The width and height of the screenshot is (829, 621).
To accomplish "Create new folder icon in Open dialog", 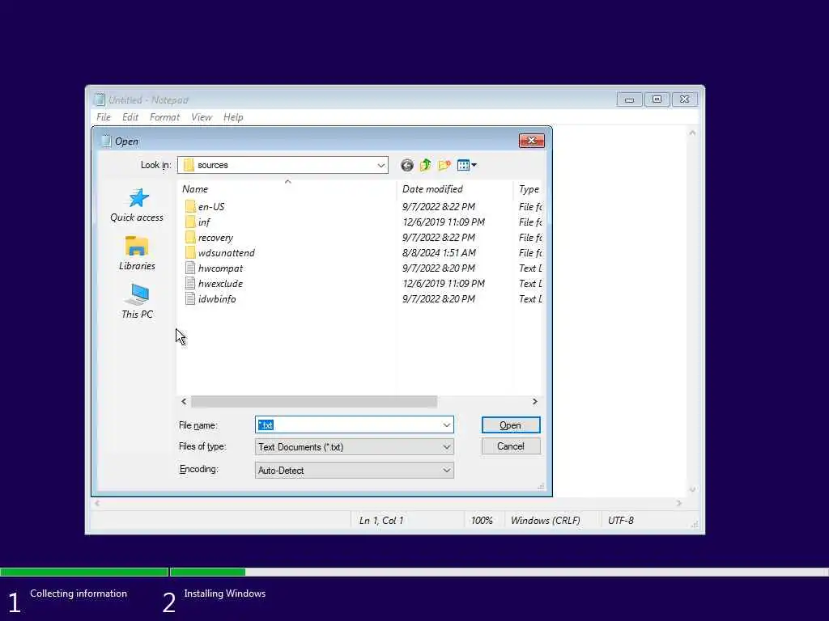I will (444, 165).
